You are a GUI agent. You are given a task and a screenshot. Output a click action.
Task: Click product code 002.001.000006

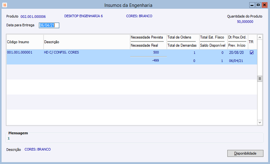33,17
